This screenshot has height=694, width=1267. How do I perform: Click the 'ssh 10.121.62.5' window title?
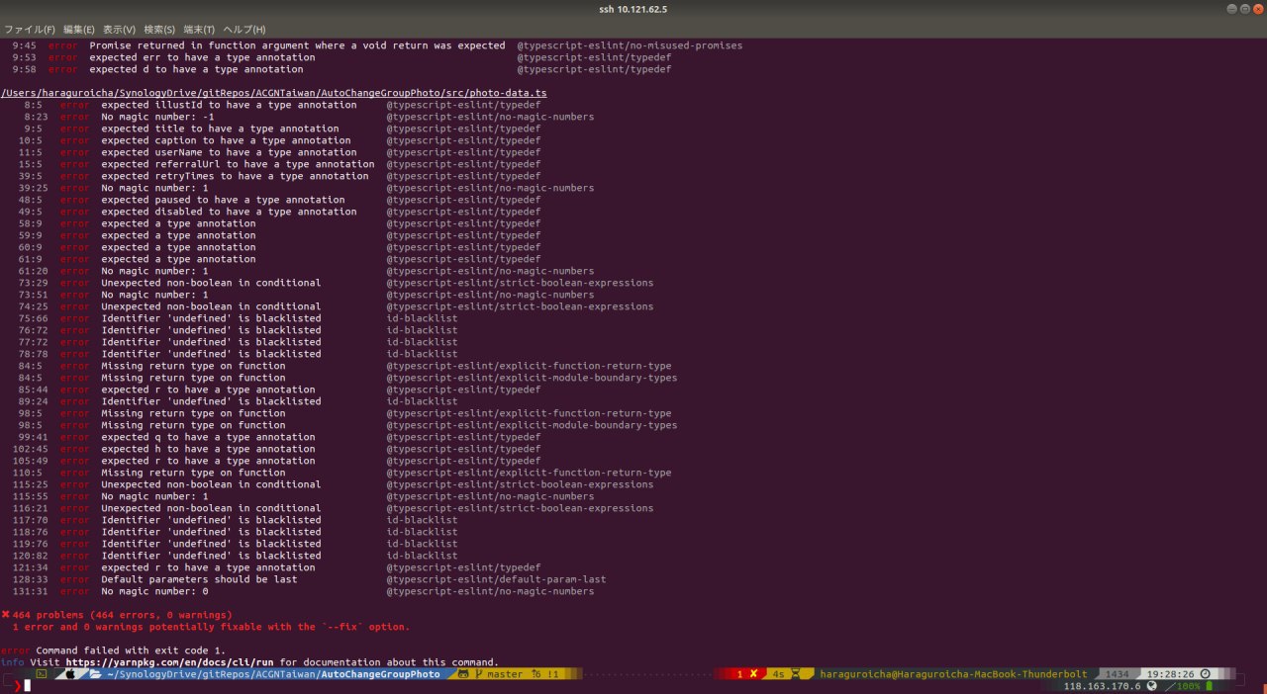[x=633, y=9]
